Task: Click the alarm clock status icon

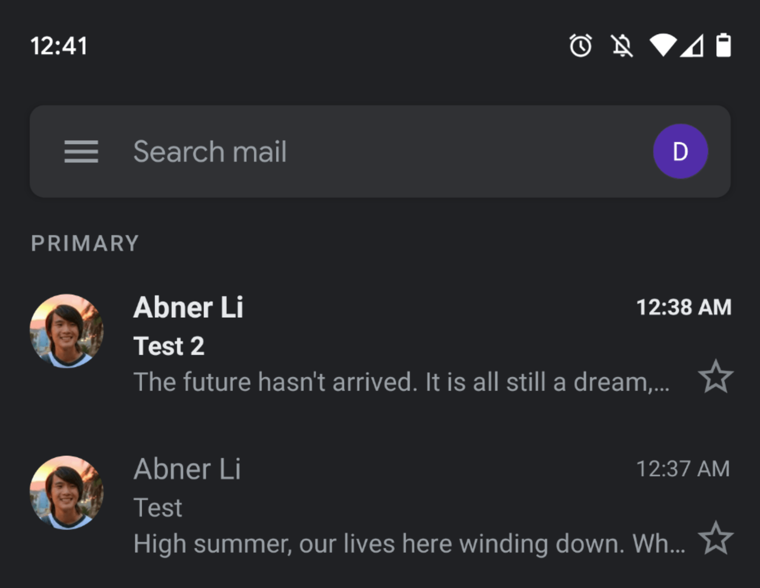Action: [x=581, y=45]
